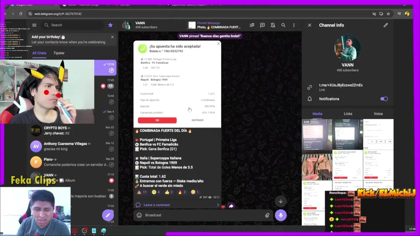Select the Media tab
The image size is (420, 236).
[317, 114]
